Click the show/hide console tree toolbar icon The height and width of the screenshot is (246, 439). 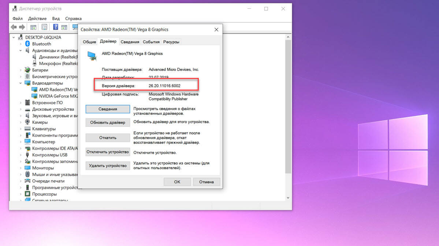[33, 27]
